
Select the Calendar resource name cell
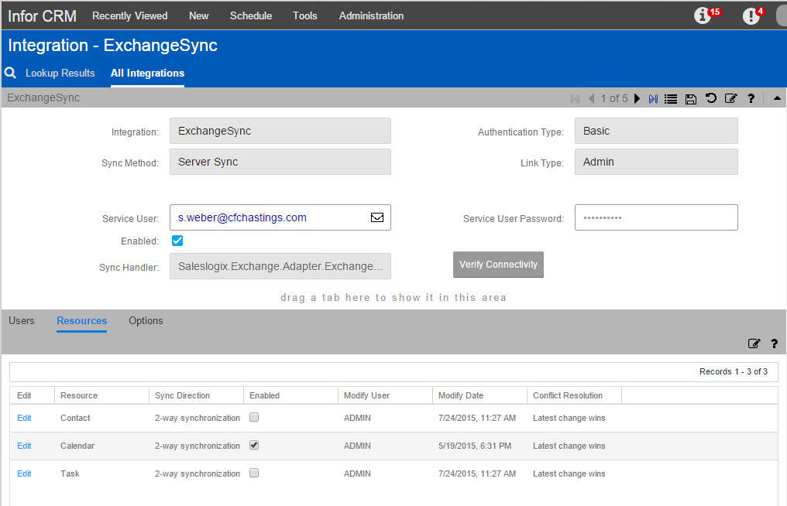(x=77, y=446)
